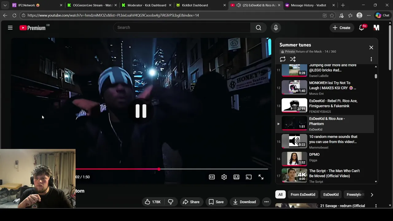Screen dimensions: 393x221
Task: Open split screen icon in address bar
Action: point(325,15)
